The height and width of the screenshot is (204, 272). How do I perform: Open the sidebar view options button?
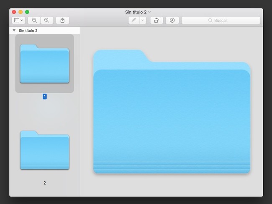pyautogui.click(x=18, y=21)
